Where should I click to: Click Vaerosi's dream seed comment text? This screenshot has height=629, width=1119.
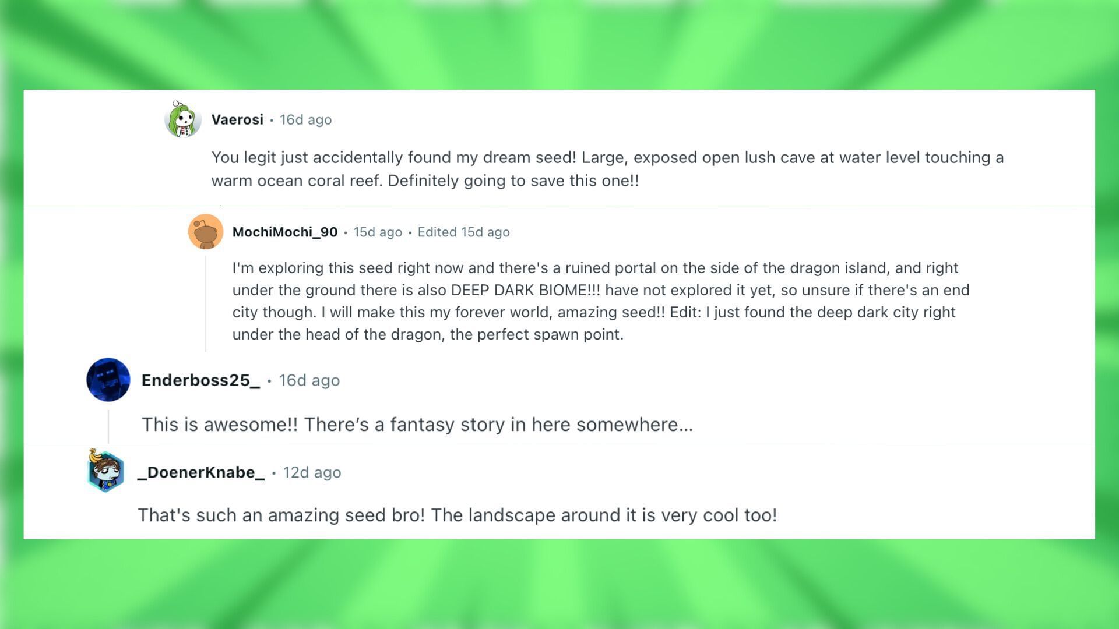click(x=607, y=169)
